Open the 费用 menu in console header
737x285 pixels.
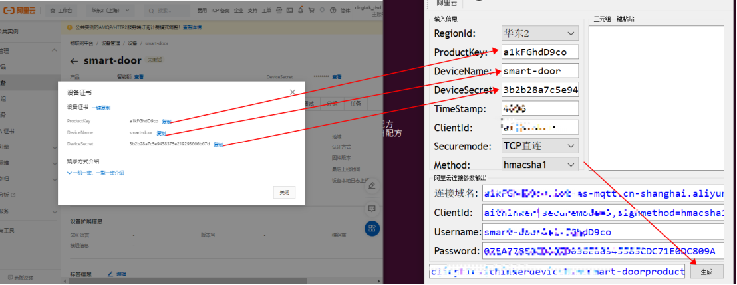click(x=202, y=11)
